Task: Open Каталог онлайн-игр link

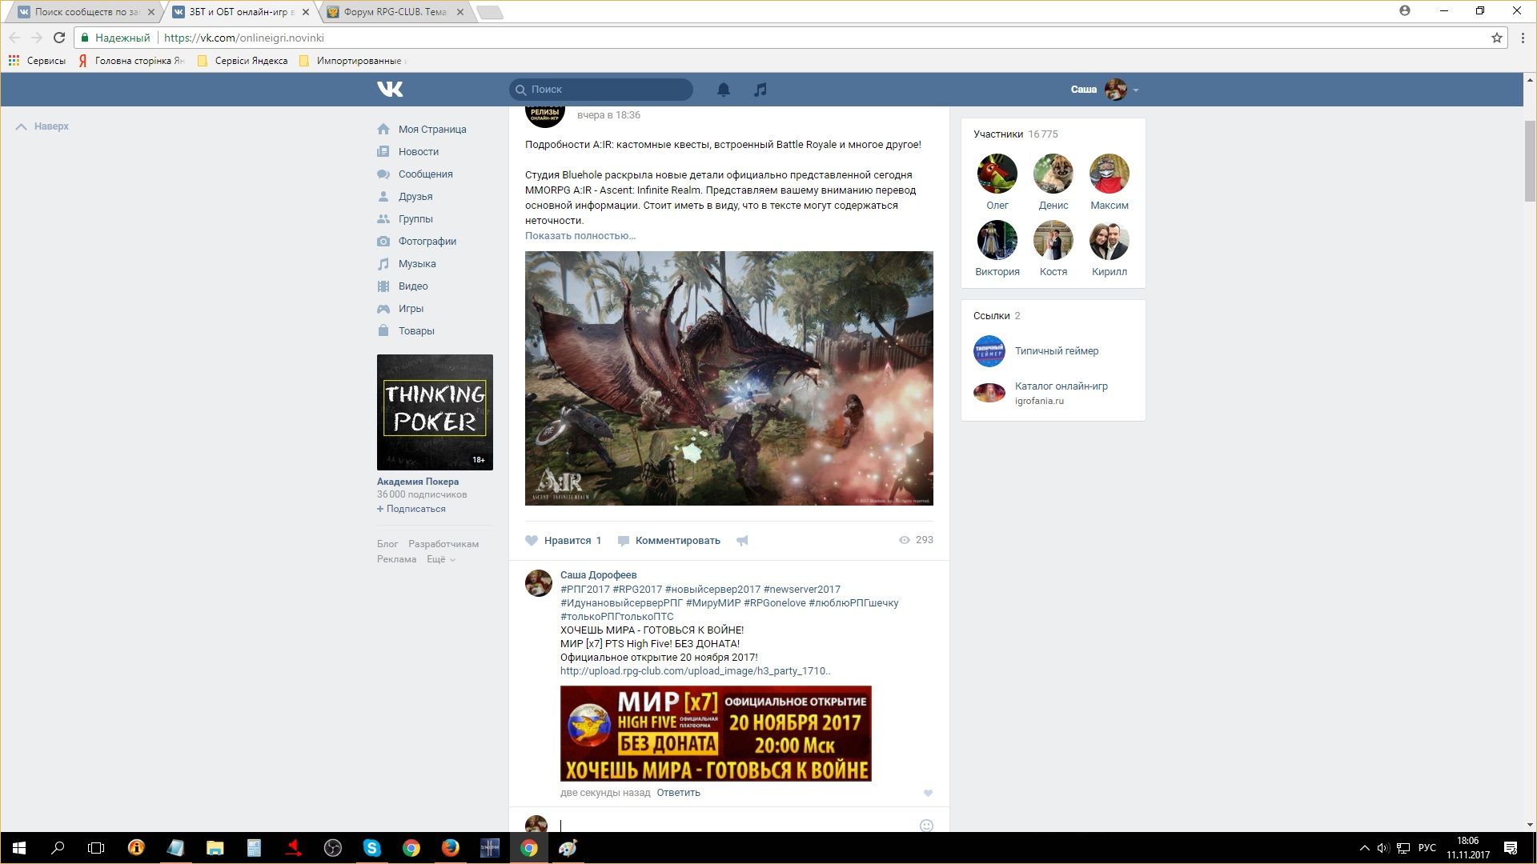Action: pos(1061,386)
